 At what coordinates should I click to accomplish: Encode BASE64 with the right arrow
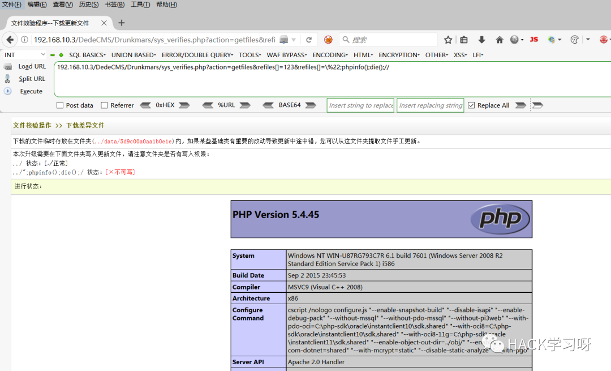311,105
